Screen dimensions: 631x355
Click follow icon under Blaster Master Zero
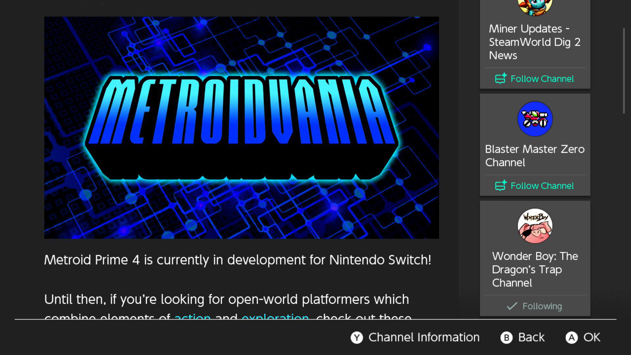[501, 186]
